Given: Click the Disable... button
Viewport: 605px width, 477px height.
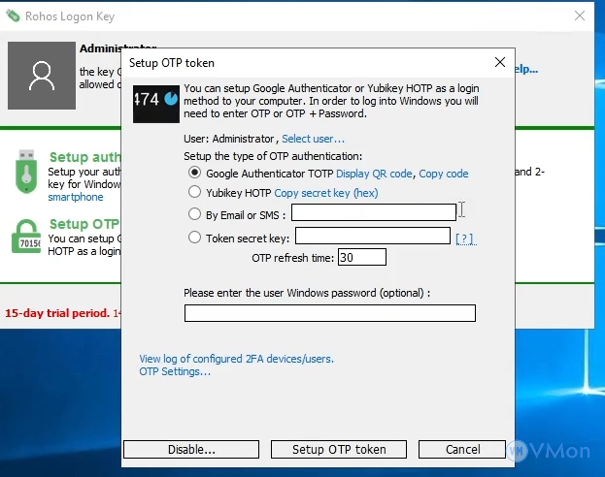Looking at the screenshot, I should (x=190, y=450).
